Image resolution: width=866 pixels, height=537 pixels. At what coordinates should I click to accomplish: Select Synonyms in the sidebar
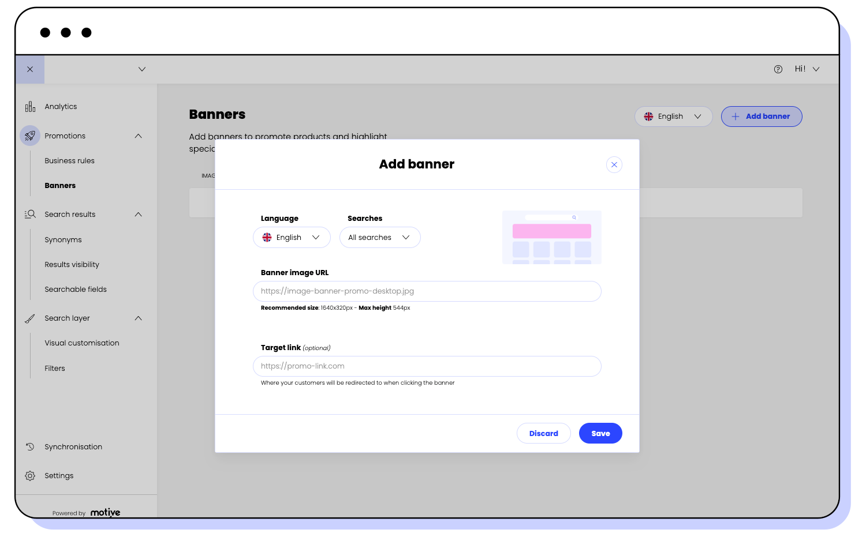tap(63, 239)
